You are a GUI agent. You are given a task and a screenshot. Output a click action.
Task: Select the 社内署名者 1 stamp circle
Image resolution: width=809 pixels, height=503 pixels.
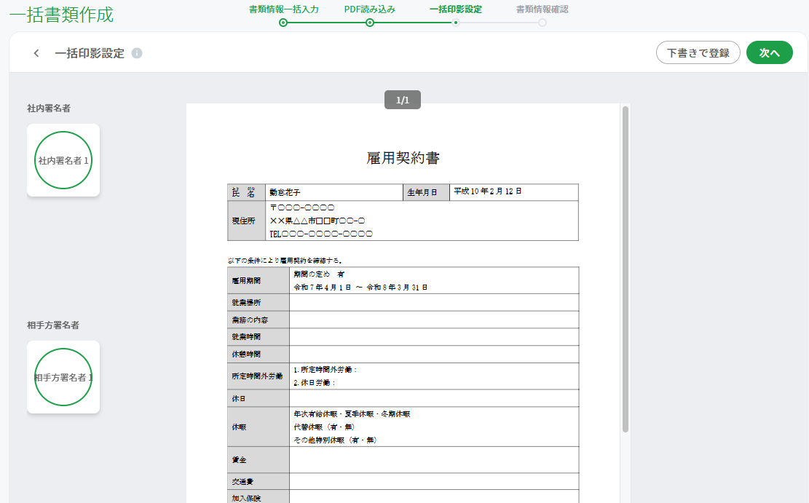coord(63,160)
